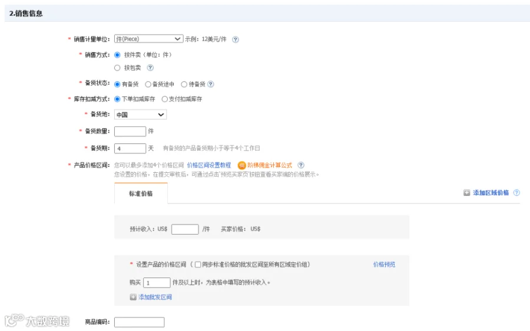Select 按件卖 radio button
The image size is (530, 331).
pyautogui.click(x=117, y=55)
